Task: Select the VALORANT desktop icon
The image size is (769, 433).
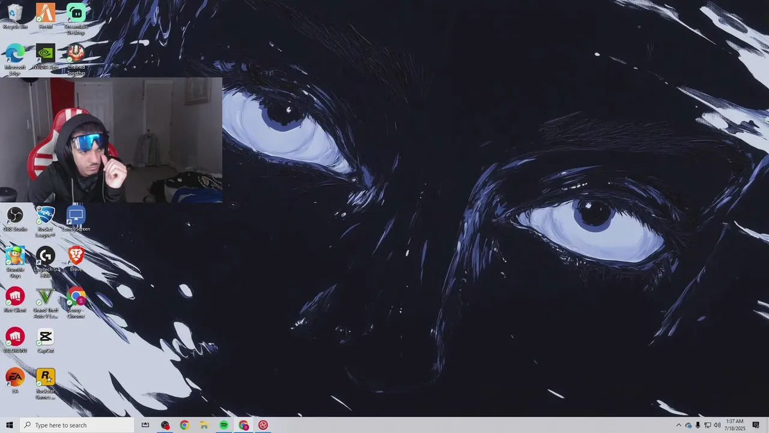Action: coord(15,340)
